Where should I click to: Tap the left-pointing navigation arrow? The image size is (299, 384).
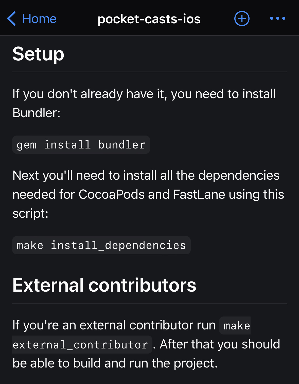click(11, 18)
